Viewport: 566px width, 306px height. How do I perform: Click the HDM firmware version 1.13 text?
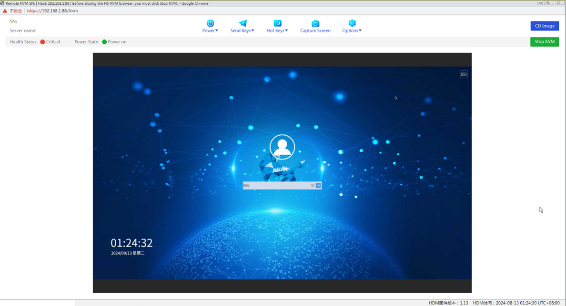tap(448, 303)
